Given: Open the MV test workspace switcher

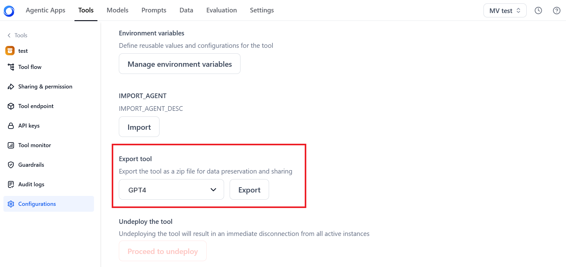Looking at the screenshot, I should (505, 11).
